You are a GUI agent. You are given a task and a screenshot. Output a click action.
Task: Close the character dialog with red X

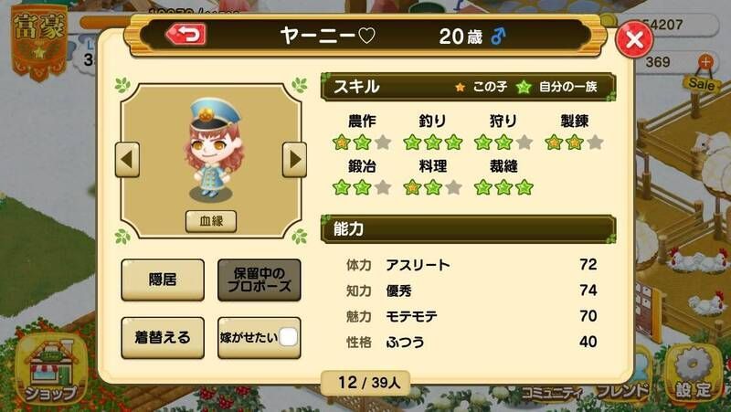tap(634, 39)
